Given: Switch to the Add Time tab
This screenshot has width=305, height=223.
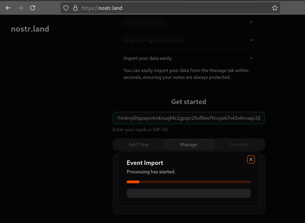Looking at the screenshot, I should pyautogui.click(x=139, y=144).
